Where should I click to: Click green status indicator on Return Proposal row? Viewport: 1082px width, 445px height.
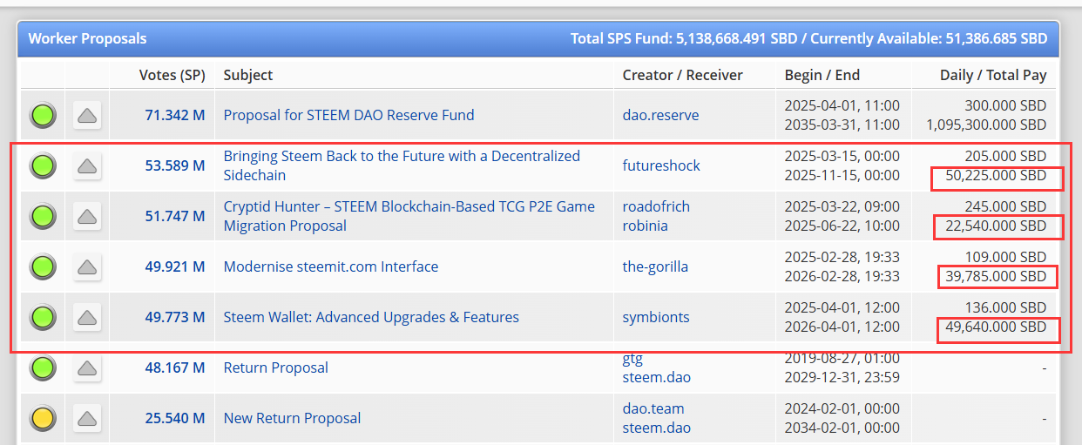pyautogui.click(x=43, y=367)
